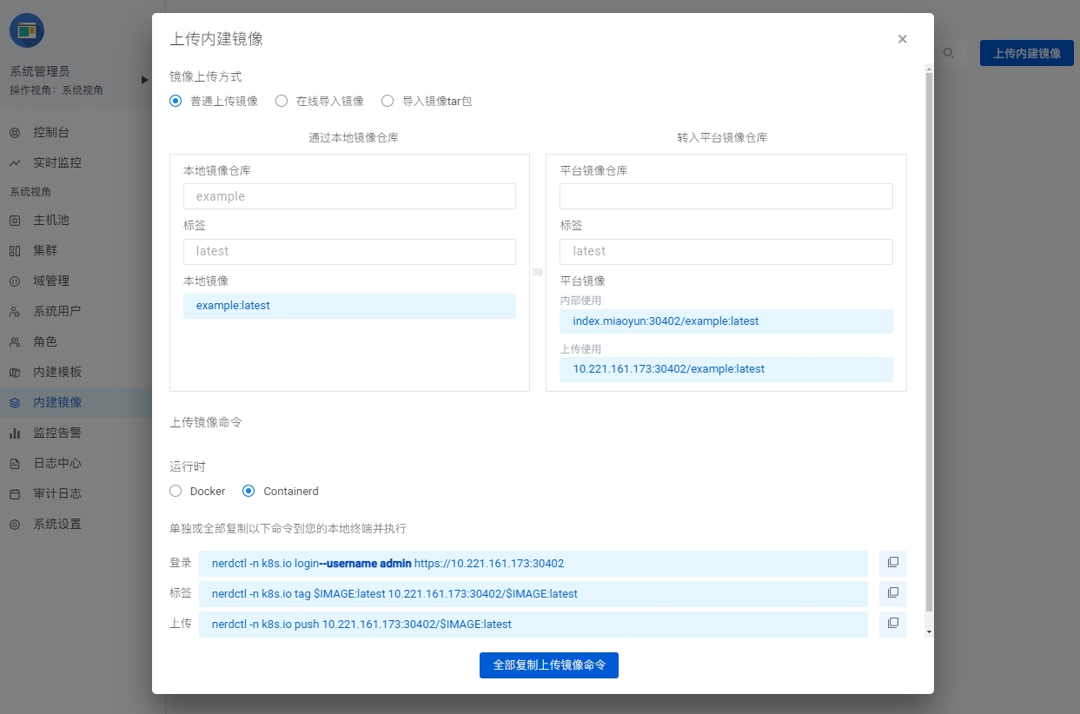Viewport: 1080px width, 714px height.
Task: Go to 审计日志 in sidebar
Action: tap(57, 493)
